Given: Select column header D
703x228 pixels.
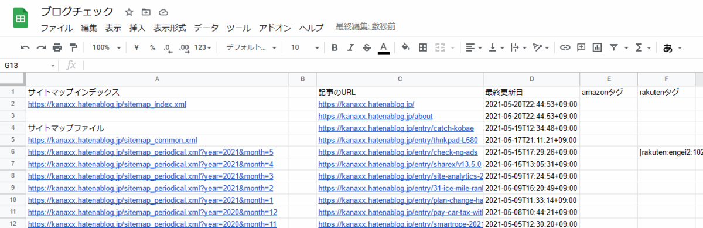Looking at the screenshot, I should click(531, 79).
